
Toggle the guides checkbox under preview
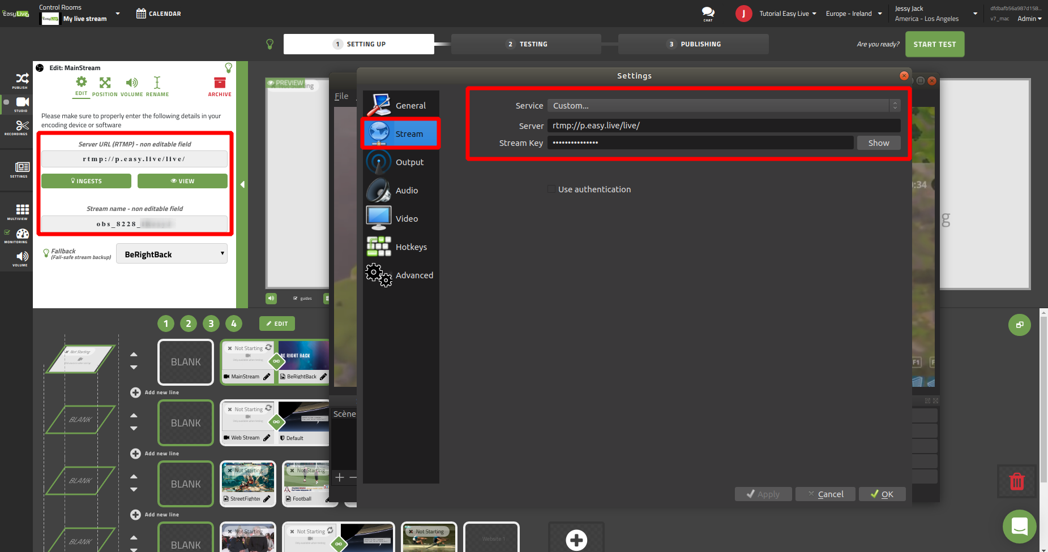[296, 298]
